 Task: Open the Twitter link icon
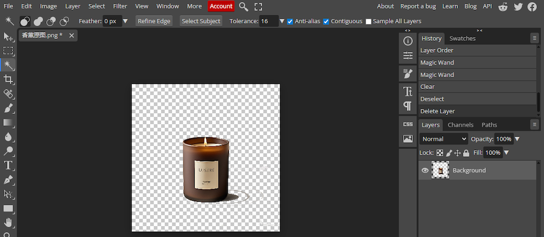pyautogui.click(x=518, y=6)
